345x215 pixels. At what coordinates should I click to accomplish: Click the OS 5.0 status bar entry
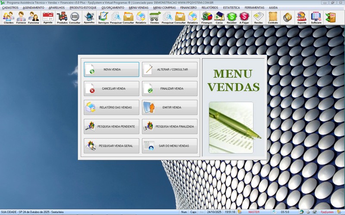coord(285,212)
